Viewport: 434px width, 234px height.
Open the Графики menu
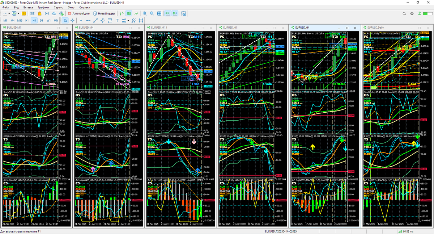43,7
